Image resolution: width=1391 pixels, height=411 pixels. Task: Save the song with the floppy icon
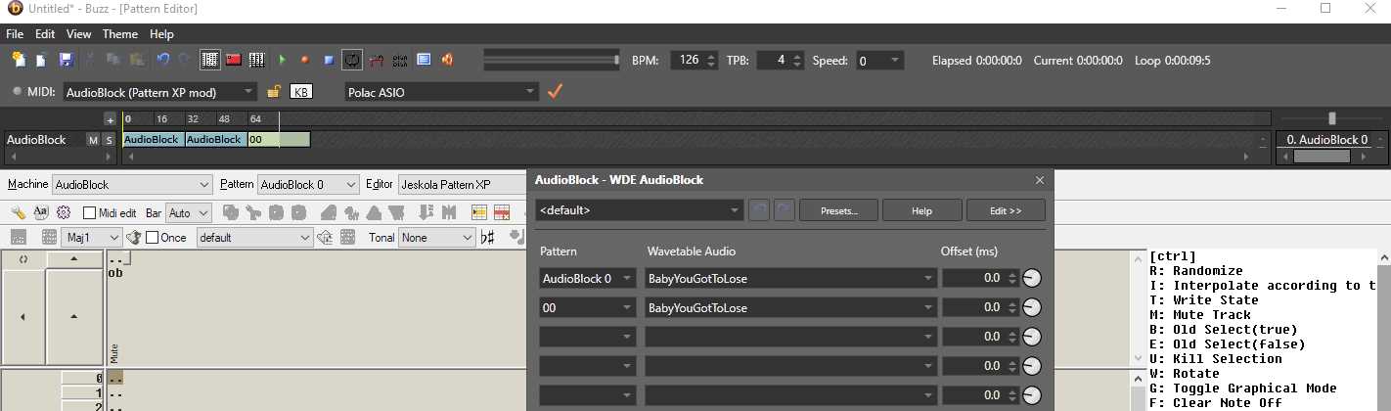point(65,60)
